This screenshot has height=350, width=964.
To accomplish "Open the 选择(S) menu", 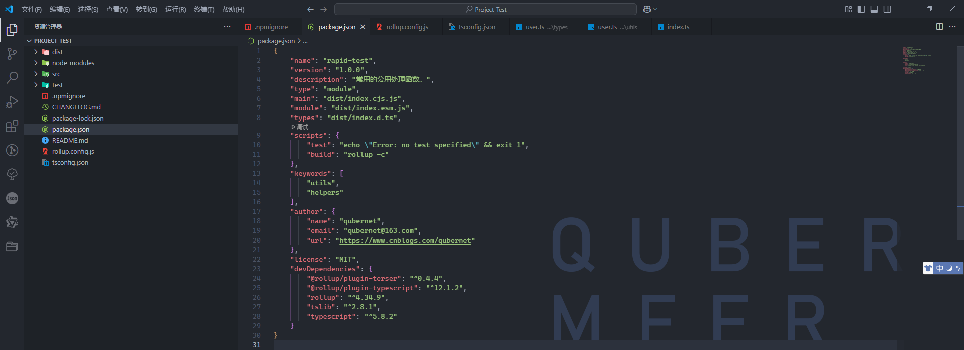I will click(88, 9).
